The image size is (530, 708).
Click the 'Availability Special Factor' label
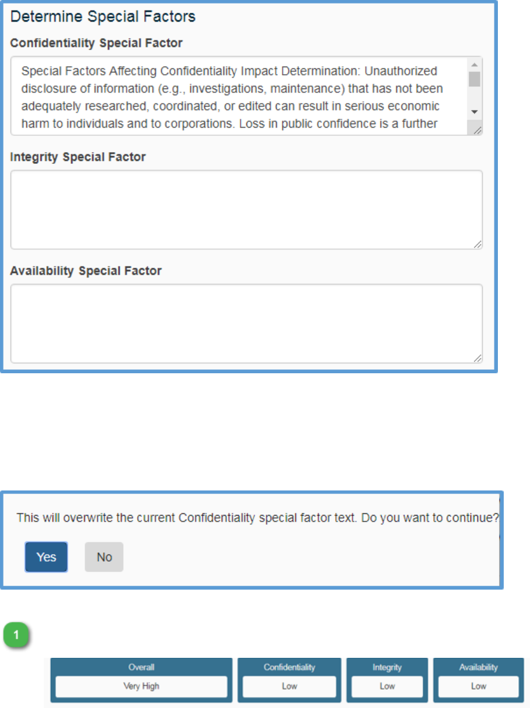coord(86,271)
